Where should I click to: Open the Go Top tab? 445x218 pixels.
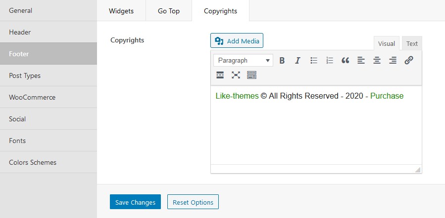tap(169, 11)
